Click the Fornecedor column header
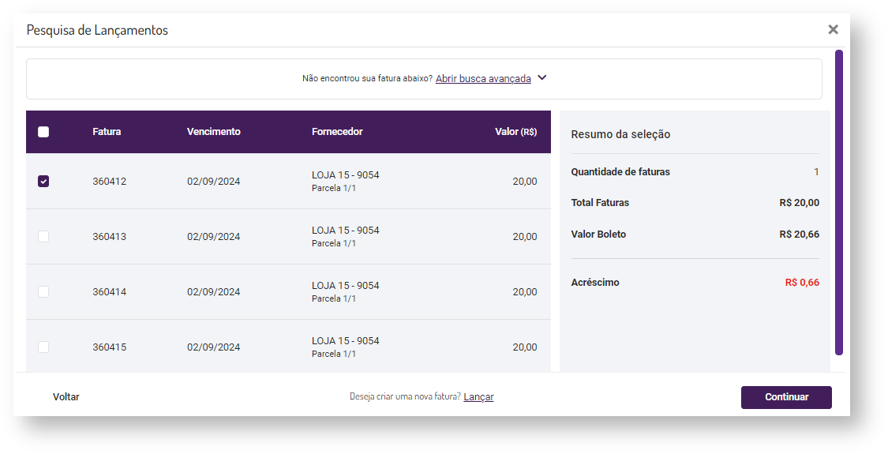This screenshot has width=888, height=454. (337, 132)
